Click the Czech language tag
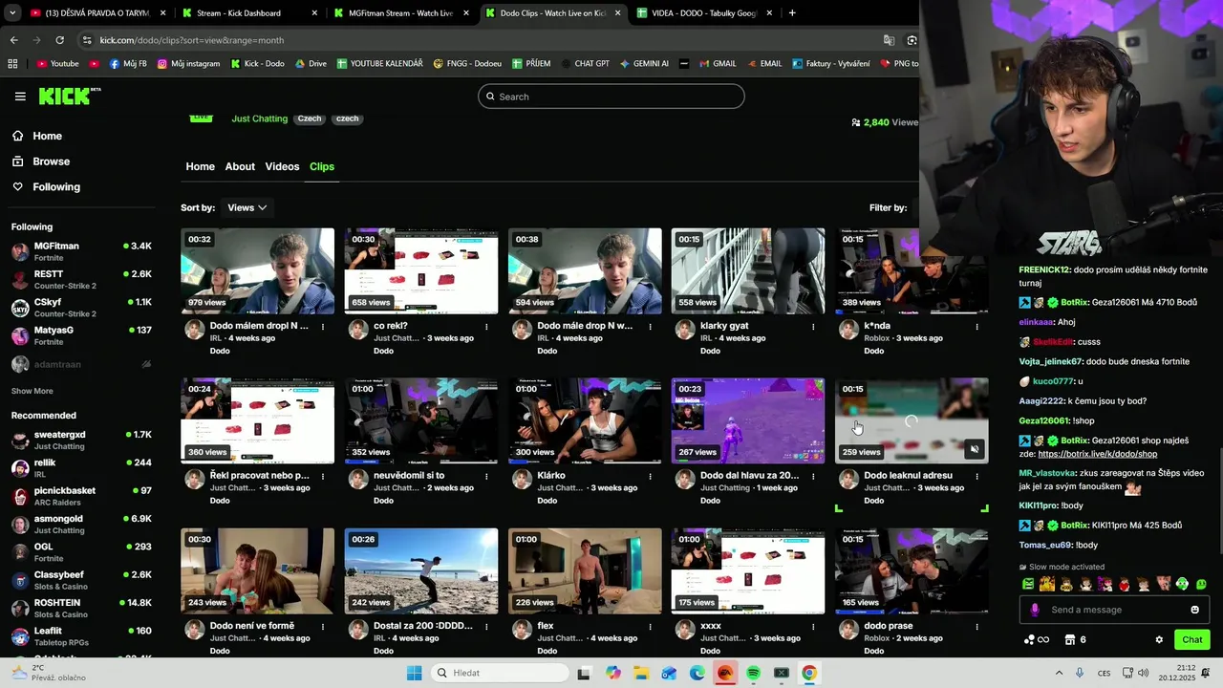This screenshot has height=688, width=1223. click(310, 118)
